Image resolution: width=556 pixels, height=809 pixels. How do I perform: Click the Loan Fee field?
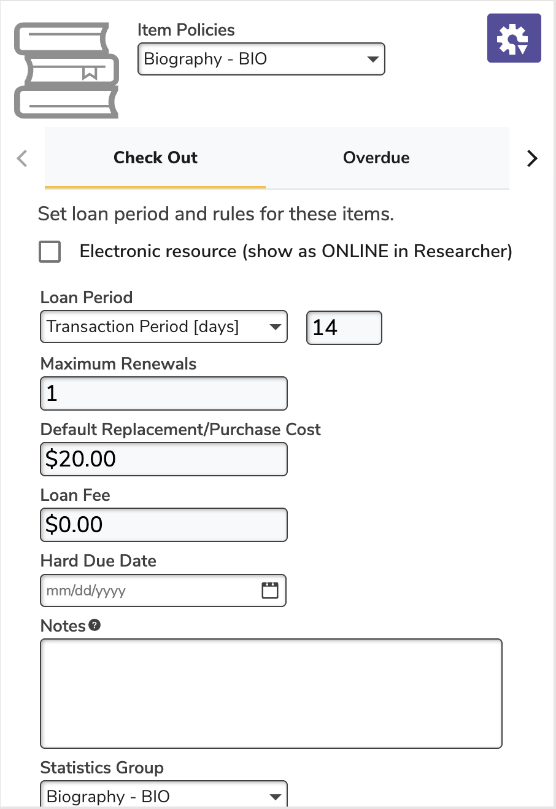point(163,525)
